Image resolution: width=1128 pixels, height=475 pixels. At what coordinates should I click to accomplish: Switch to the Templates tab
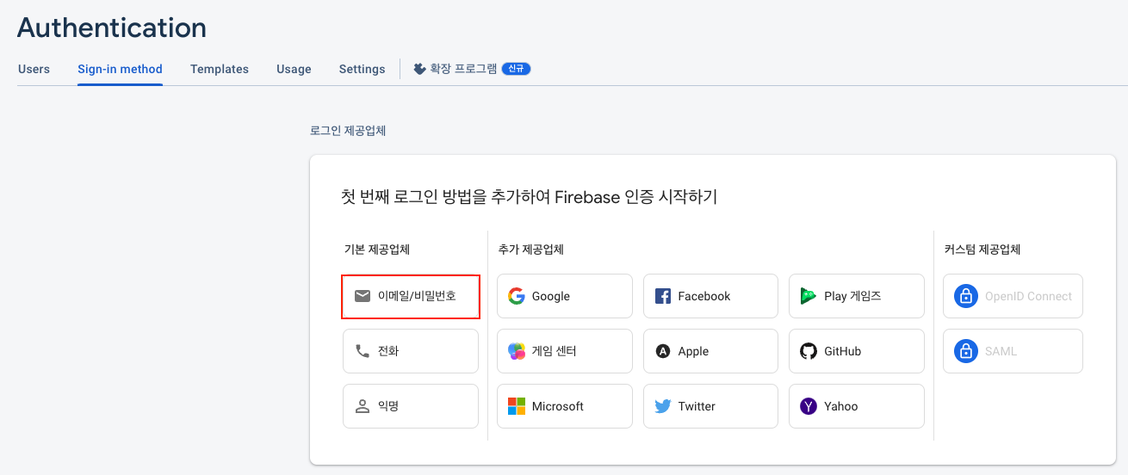tap(220, 69)
